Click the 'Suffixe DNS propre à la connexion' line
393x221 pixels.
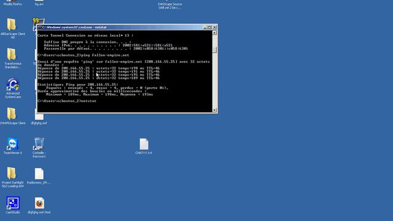87,42
